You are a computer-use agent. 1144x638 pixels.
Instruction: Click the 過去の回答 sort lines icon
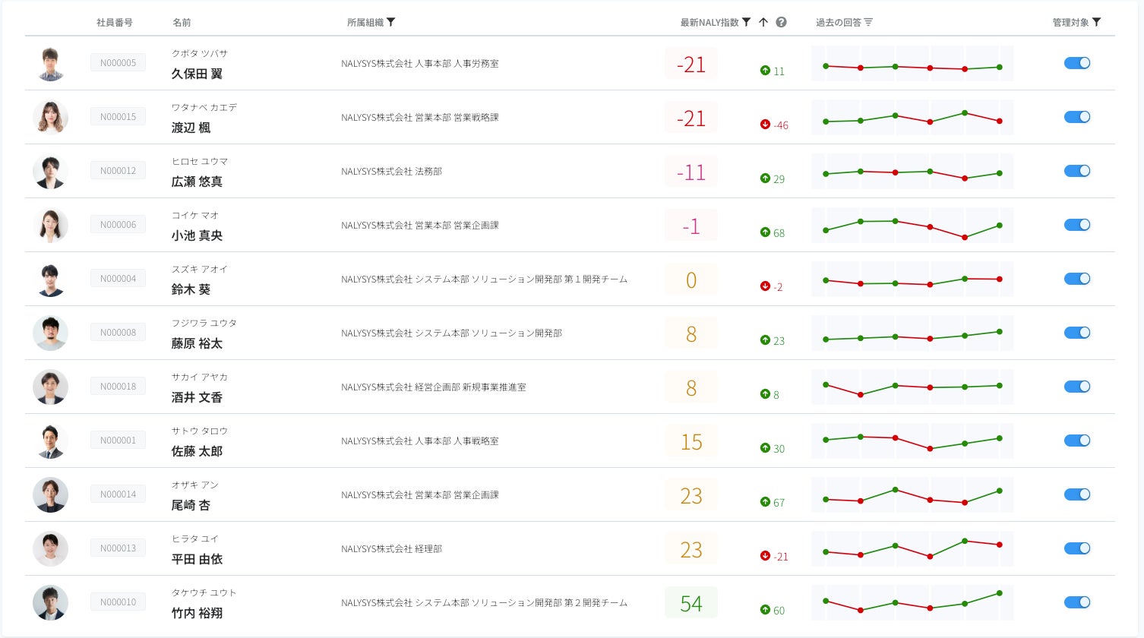868,23
